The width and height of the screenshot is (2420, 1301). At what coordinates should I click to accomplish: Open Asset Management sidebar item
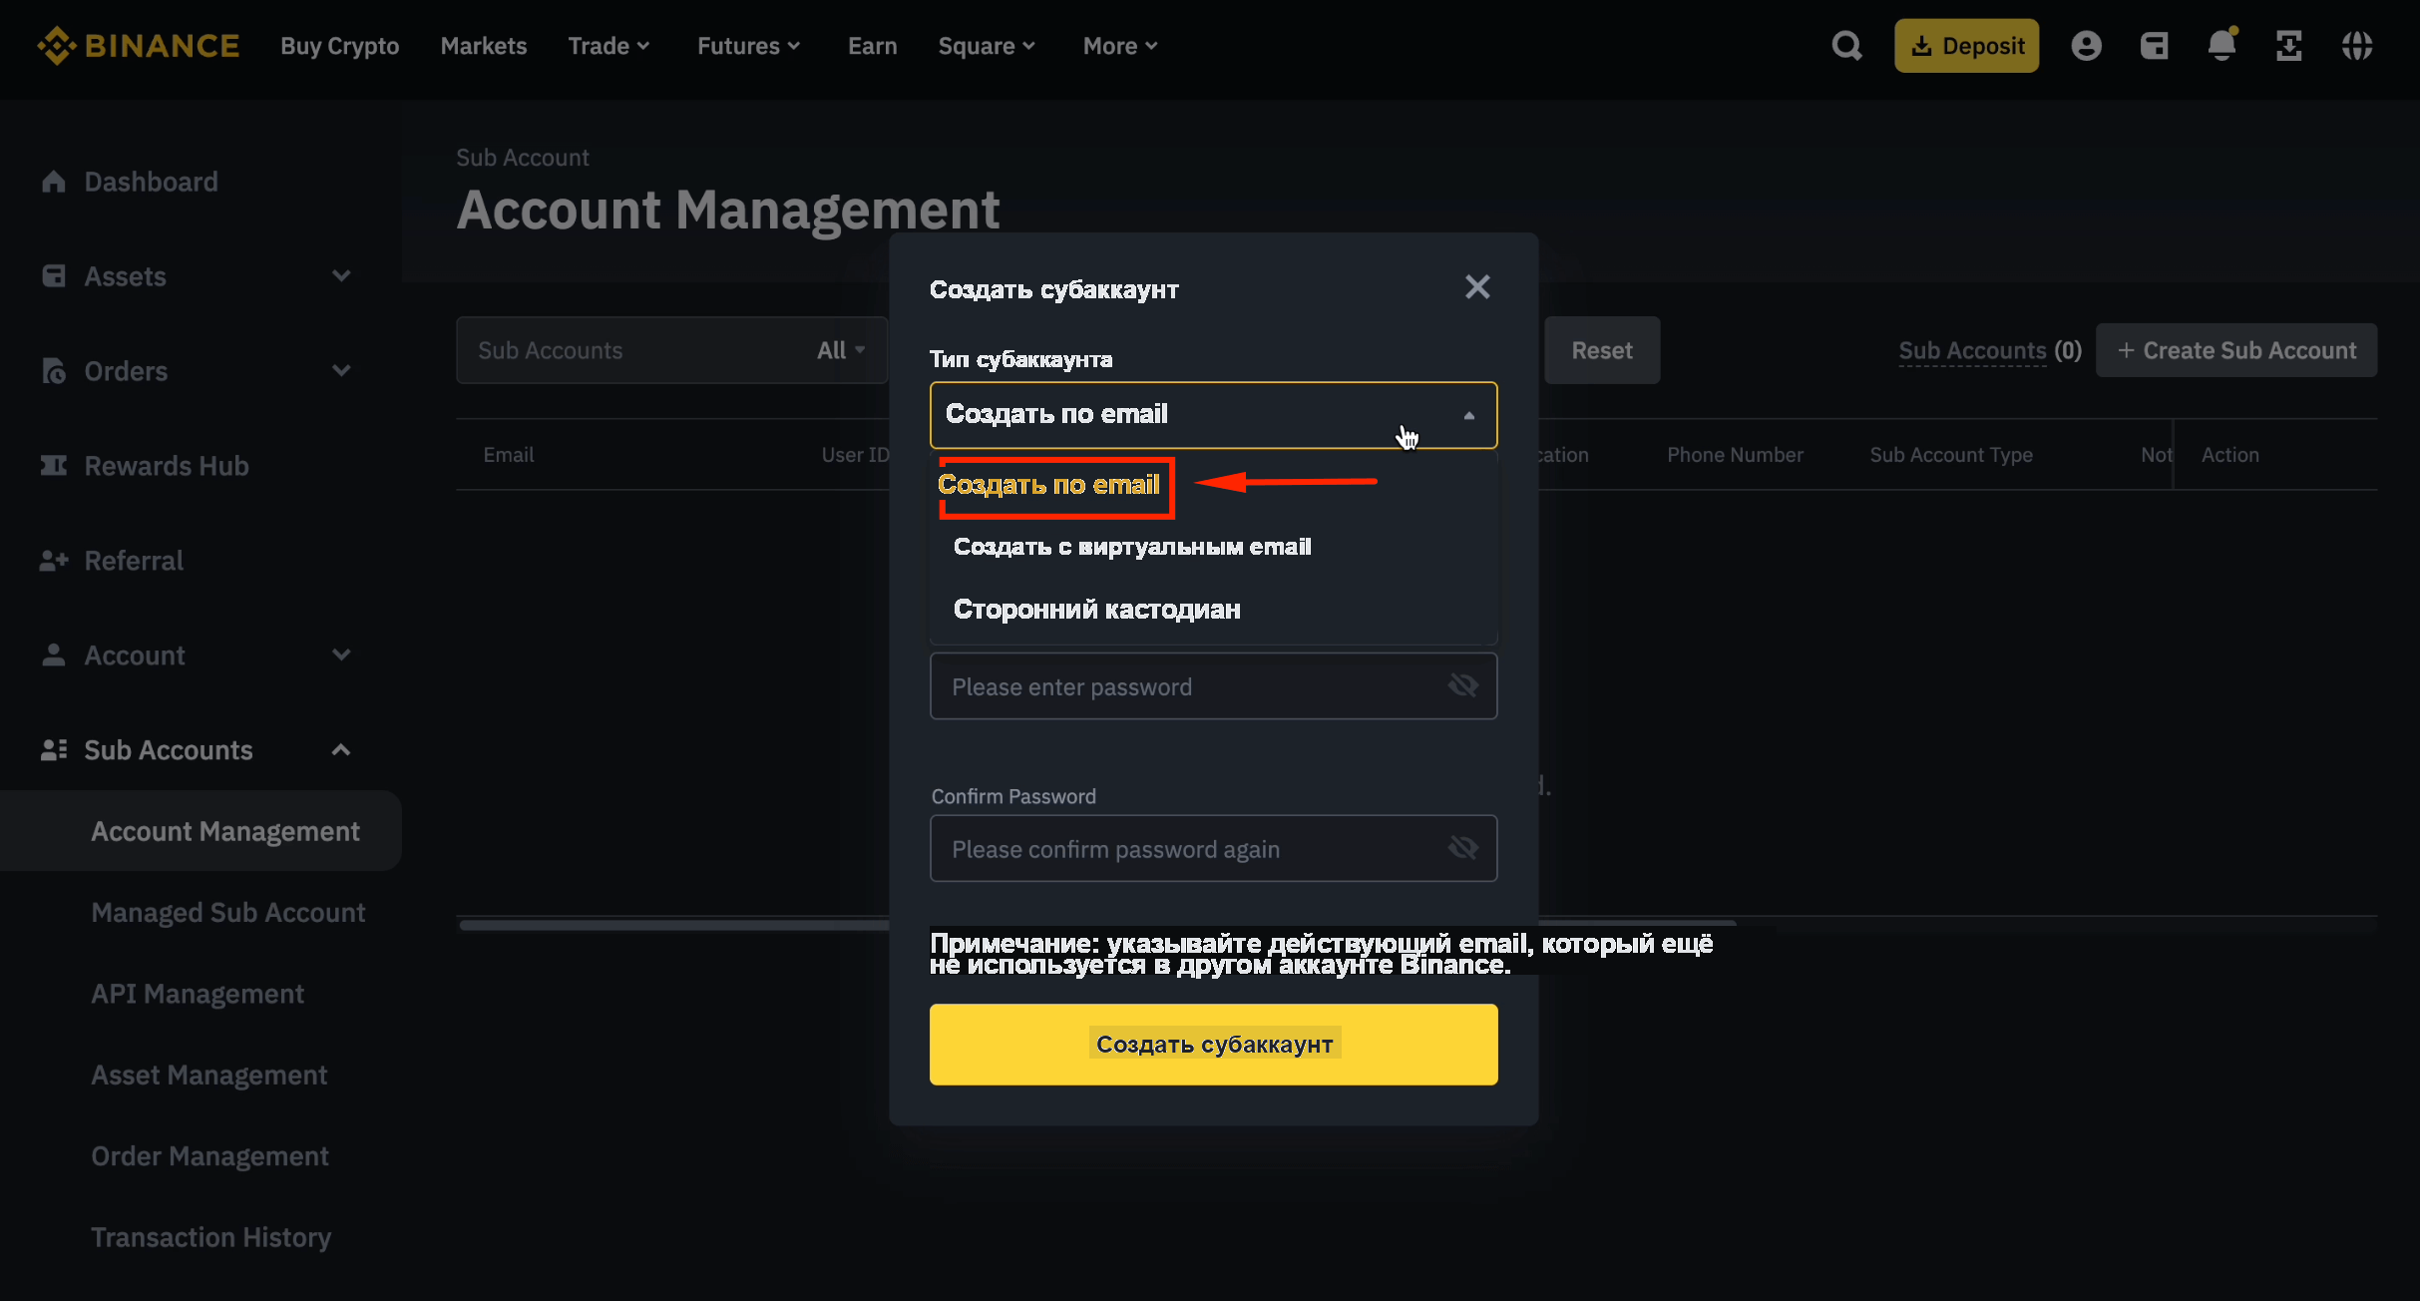click(x=209, y=1076)
